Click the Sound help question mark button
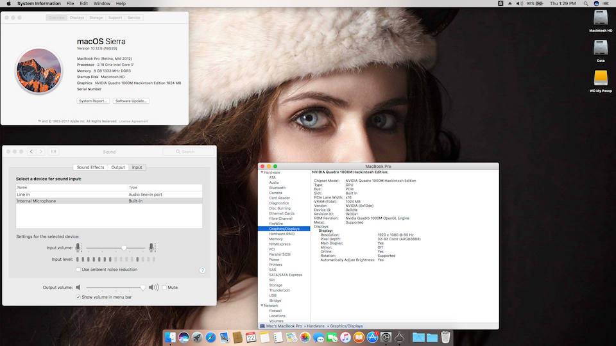Screen dimensions: 616x346 [202, 270]
